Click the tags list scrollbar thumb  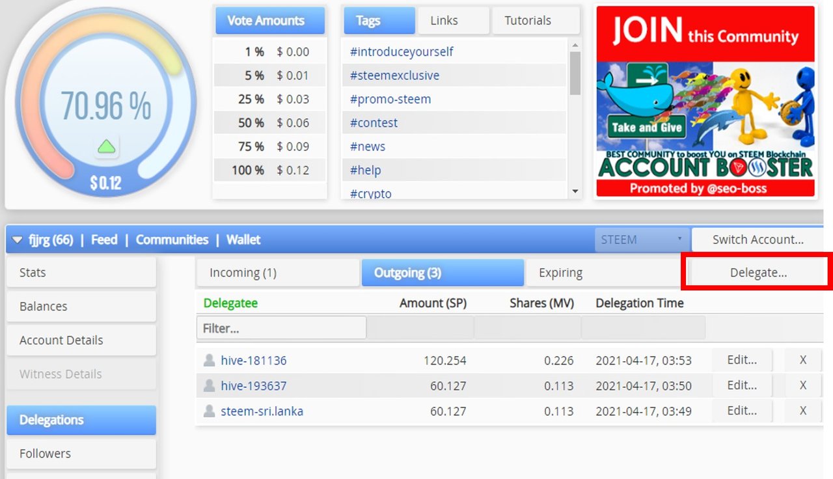575,73
